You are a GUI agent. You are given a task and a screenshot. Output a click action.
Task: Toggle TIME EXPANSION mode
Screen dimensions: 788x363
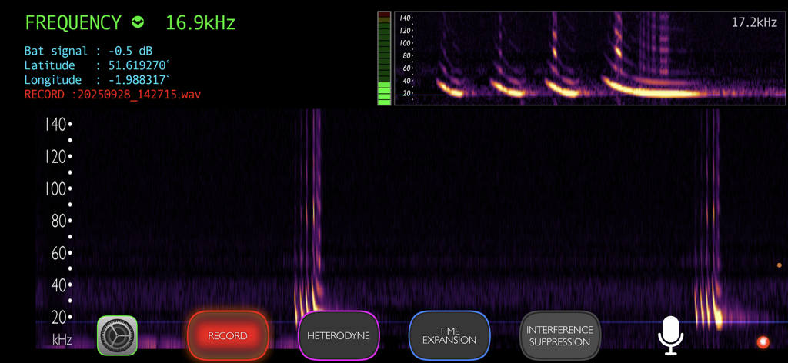(x=449, y=335)
